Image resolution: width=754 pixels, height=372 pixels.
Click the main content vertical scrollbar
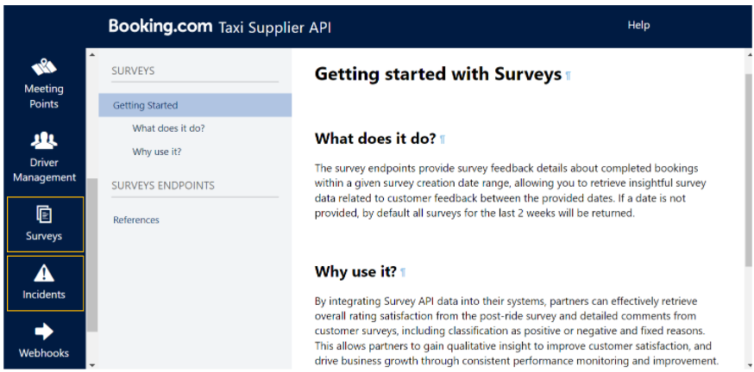coord(748,170)
